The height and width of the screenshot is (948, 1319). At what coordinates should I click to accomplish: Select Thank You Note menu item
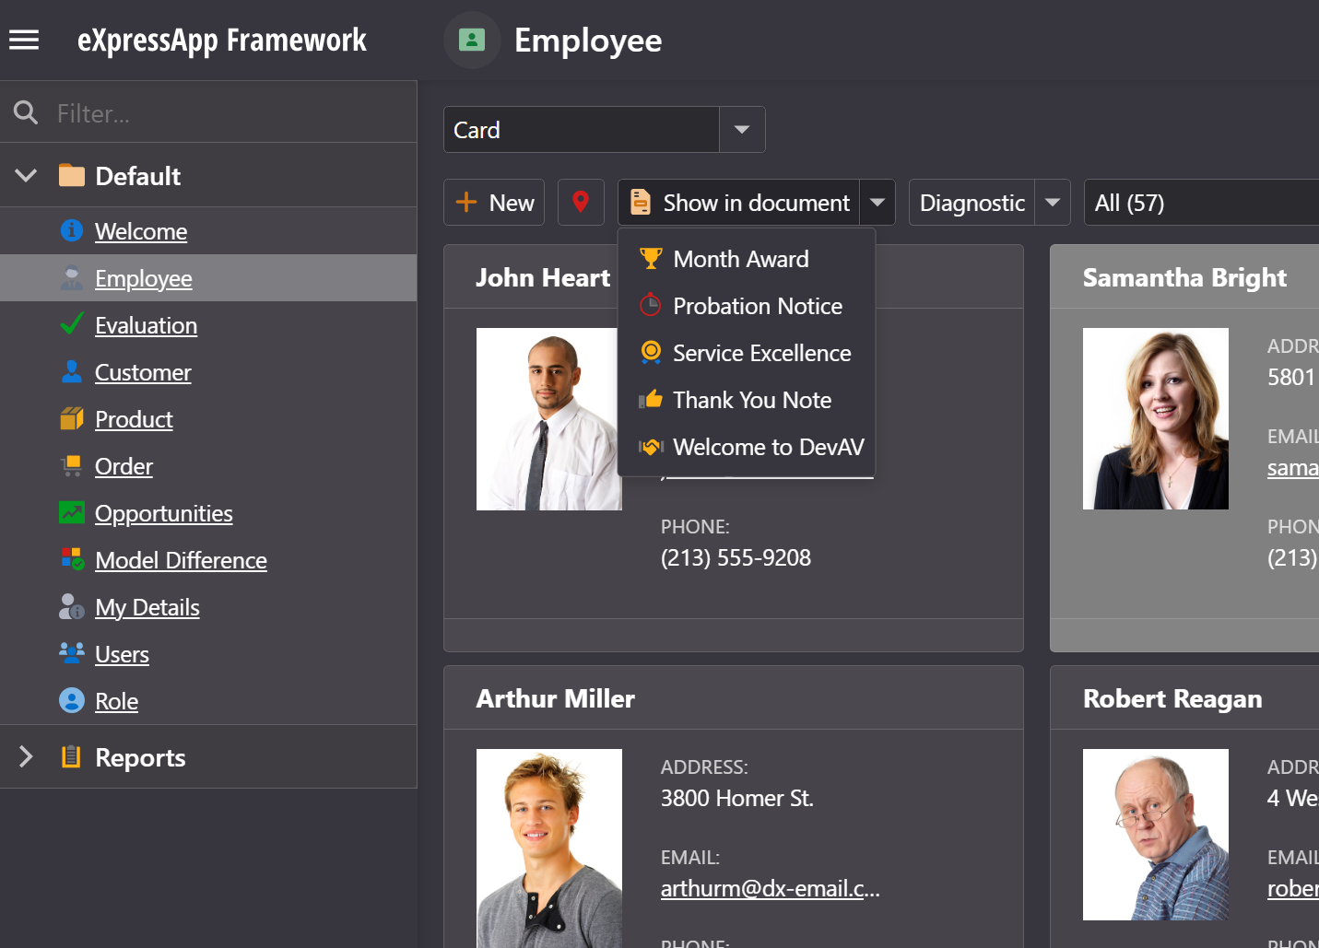(747, 400)
